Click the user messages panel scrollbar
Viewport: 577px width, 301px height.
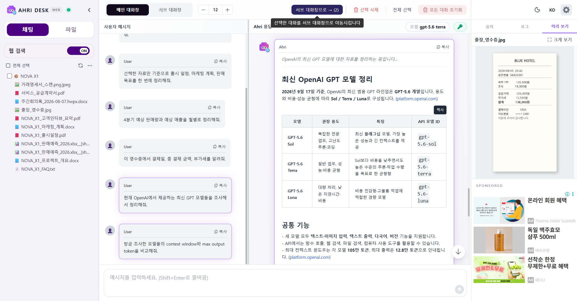click(246, 176)
